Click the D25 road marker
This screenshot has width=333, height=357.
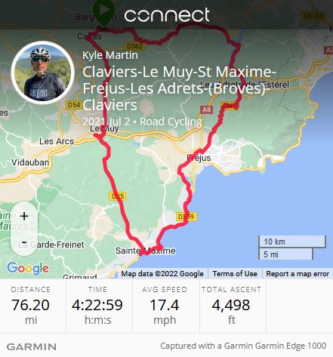point(118,196)
